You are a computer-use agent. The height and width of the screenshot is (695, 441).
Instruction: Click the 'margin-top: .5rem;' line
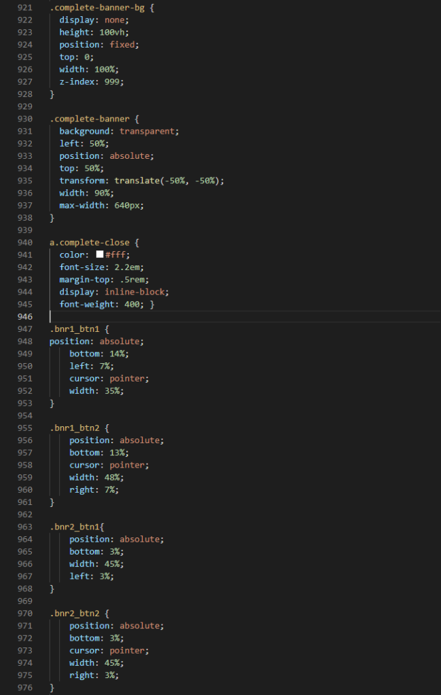(x=104, y=280)
